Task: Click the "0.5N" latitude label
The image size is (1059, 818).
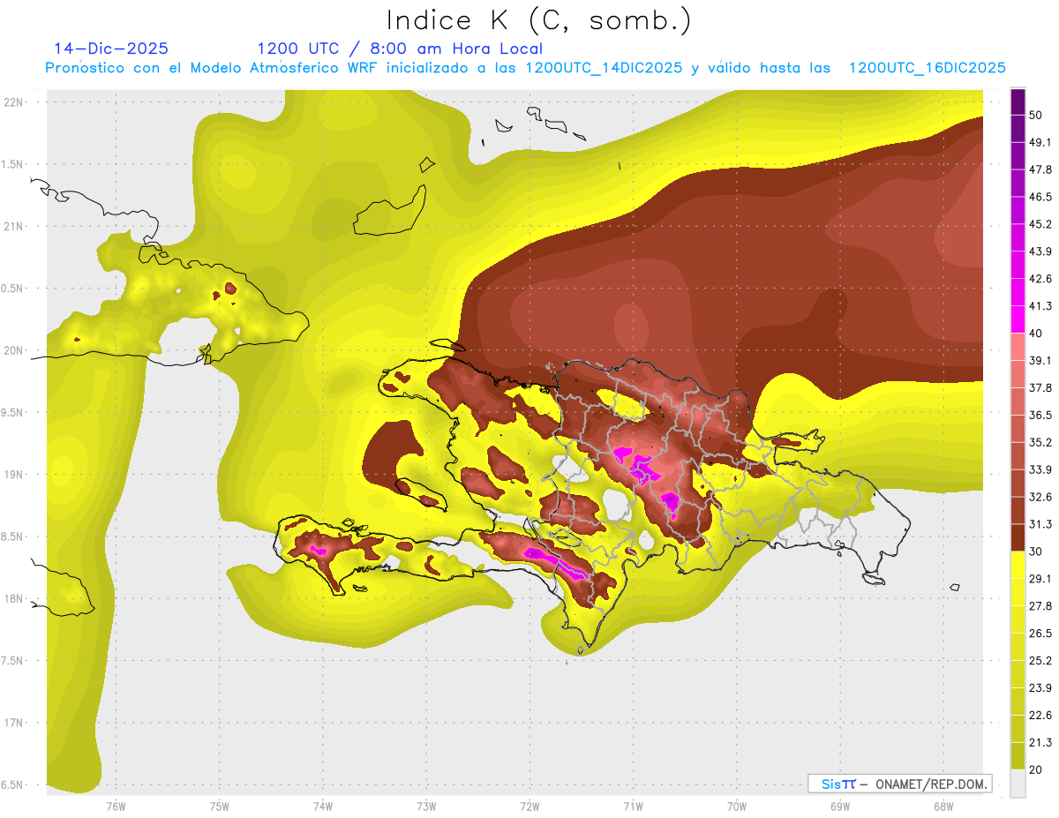Action: pyautogui.click(x=13, y=289)
